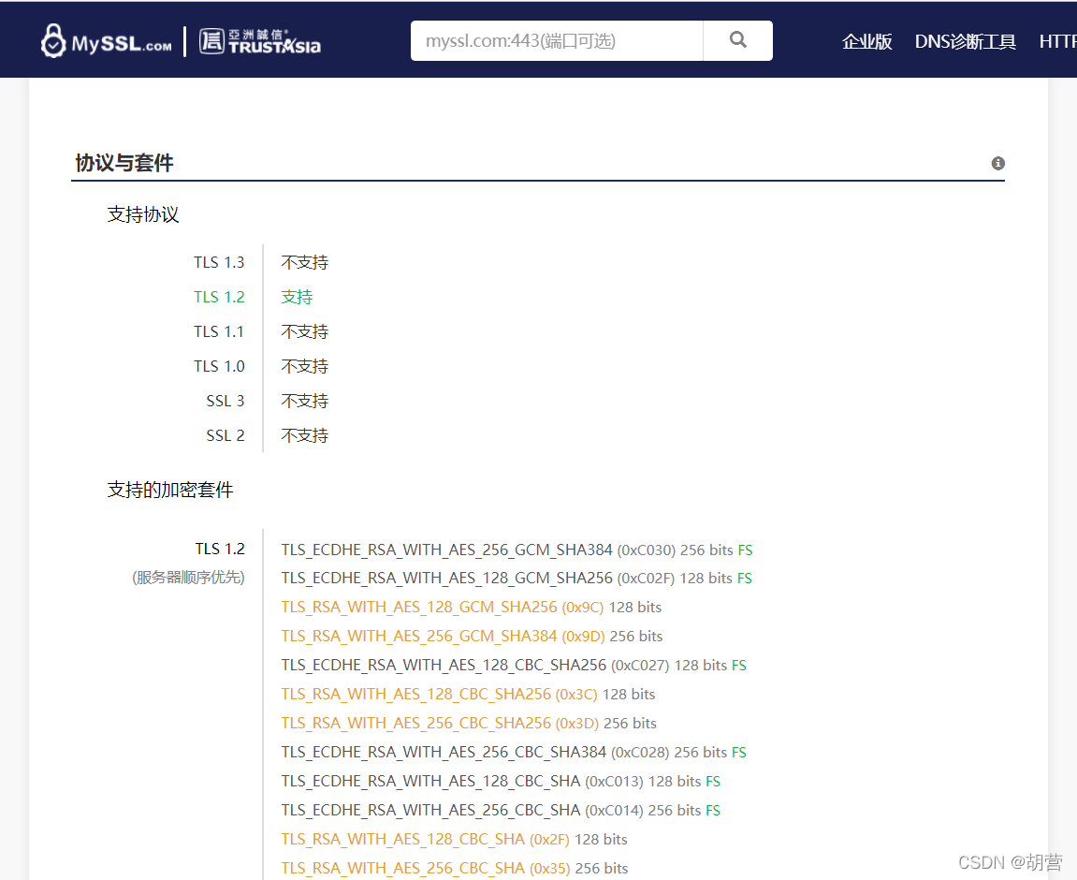Click the 支持协议 subheading
Viewport: 1077px width, 880px height.
click(x=143, y=214)
